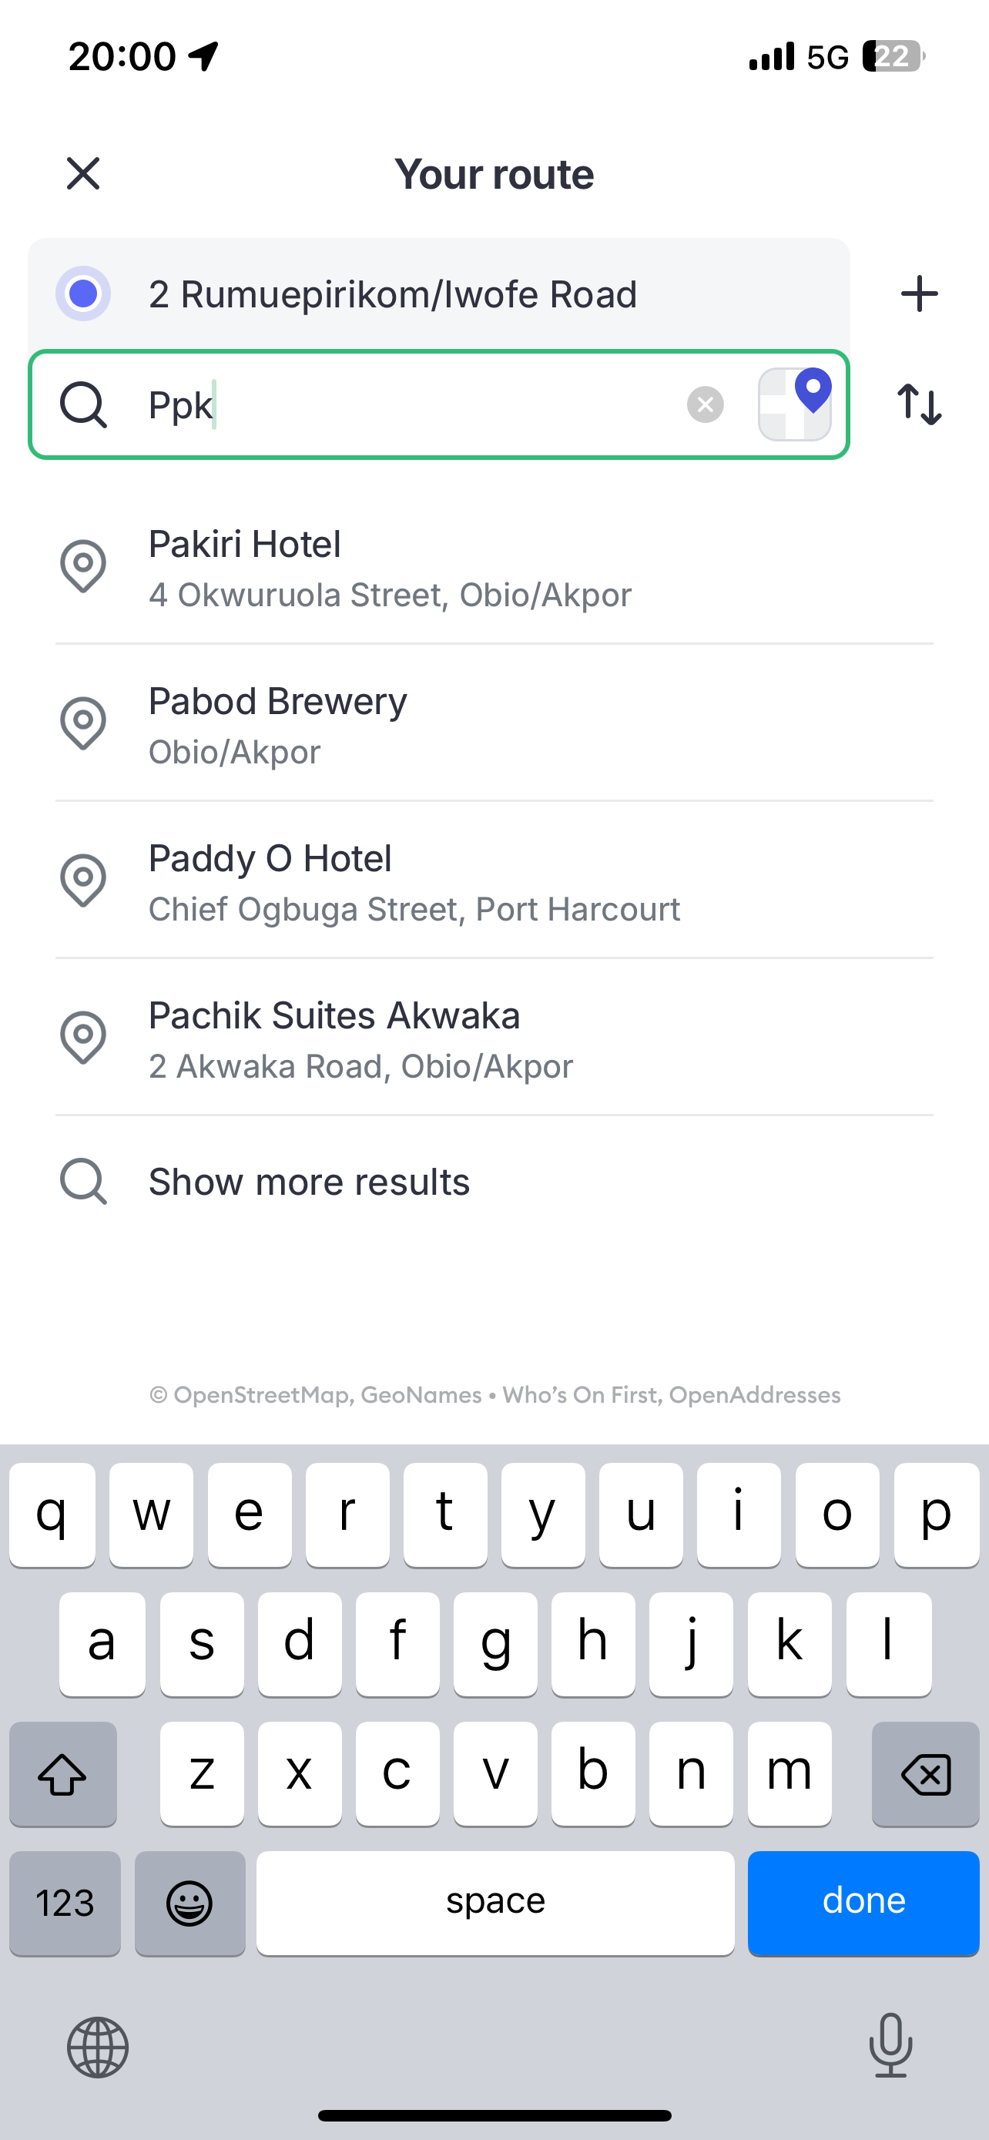Show more results

click(309, 1182)
